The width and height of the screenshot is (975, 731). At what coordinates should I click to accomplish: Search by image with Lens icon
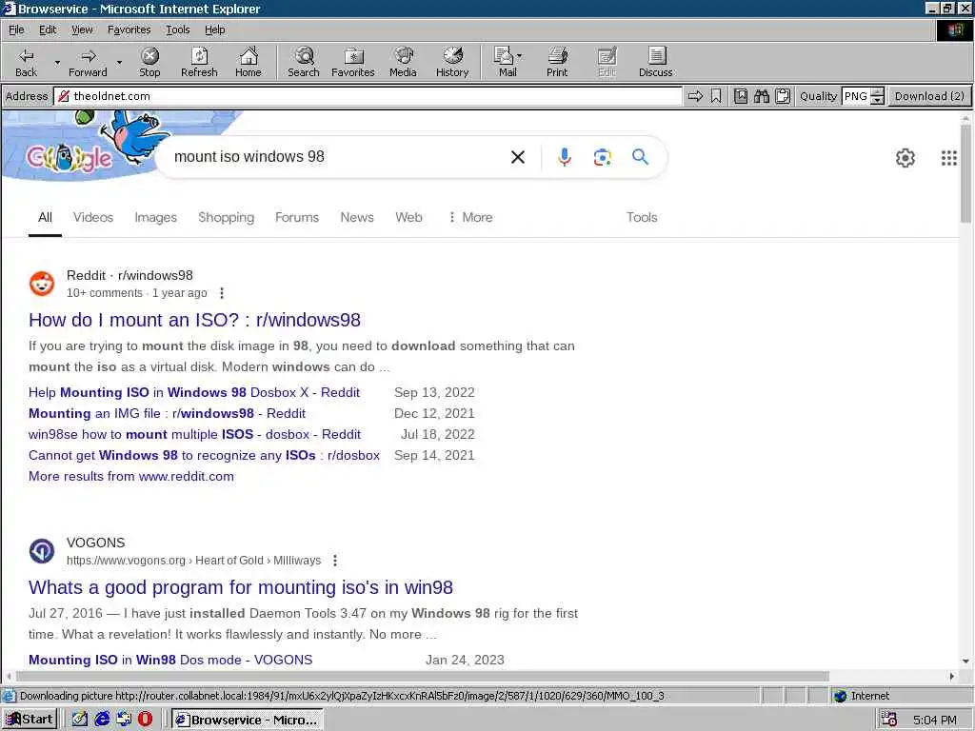602,157
